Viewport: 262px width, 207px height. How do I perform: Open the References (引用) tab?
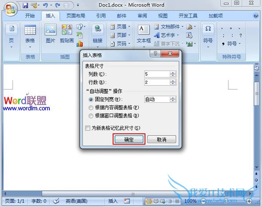point(101,16)
